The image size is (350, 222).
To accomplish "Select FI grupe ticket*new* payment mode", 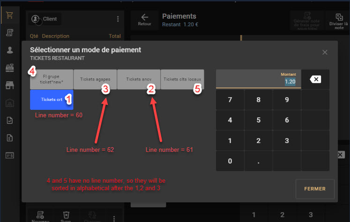I will coord(52,79).
